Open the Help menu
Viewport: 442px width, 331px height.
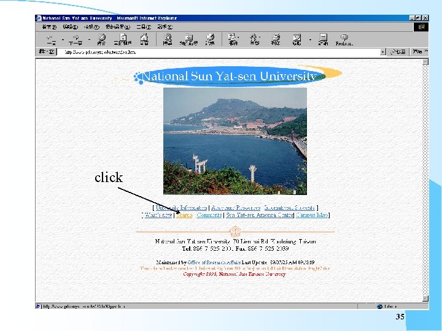(x=165, y=27)
